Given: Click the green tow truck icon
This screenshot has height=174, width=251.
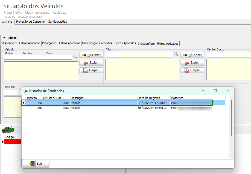Looking at the screenshot, I should pos(8,130).
